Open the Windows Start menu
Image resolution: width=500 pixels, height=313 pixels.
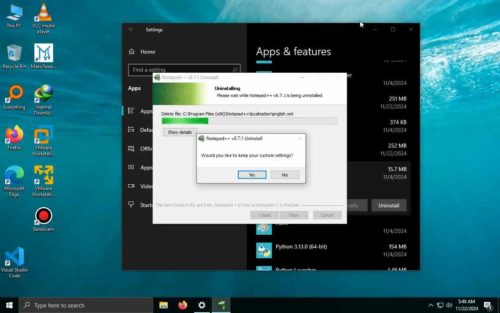(x=9, y=305)
